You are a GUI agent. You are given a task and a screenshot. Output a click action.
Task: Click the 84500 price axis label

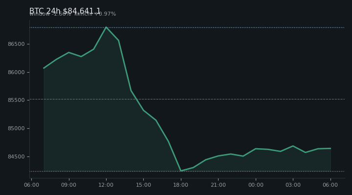click(x=16, y=156)
